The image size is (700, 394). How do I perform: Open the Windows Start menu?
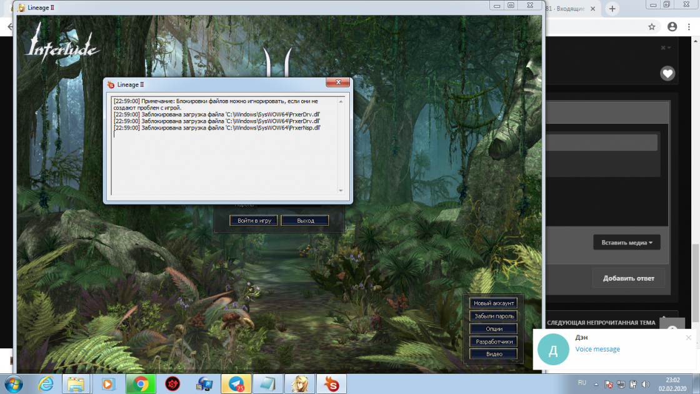[x=13, y=383]
